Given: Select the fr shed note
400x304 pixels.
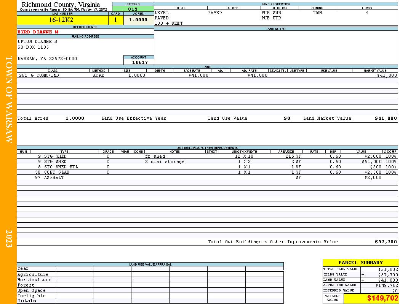Looking at the screenshot, I should tap(155, 157).
